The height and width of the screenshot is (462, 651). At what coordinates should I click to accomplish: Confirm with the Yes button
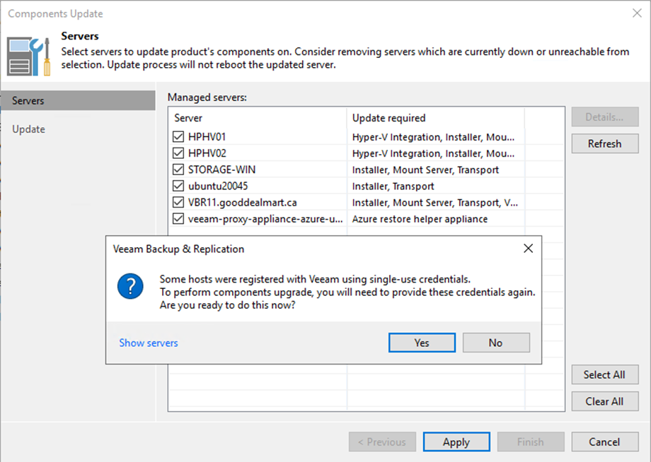tap(422, 343)
